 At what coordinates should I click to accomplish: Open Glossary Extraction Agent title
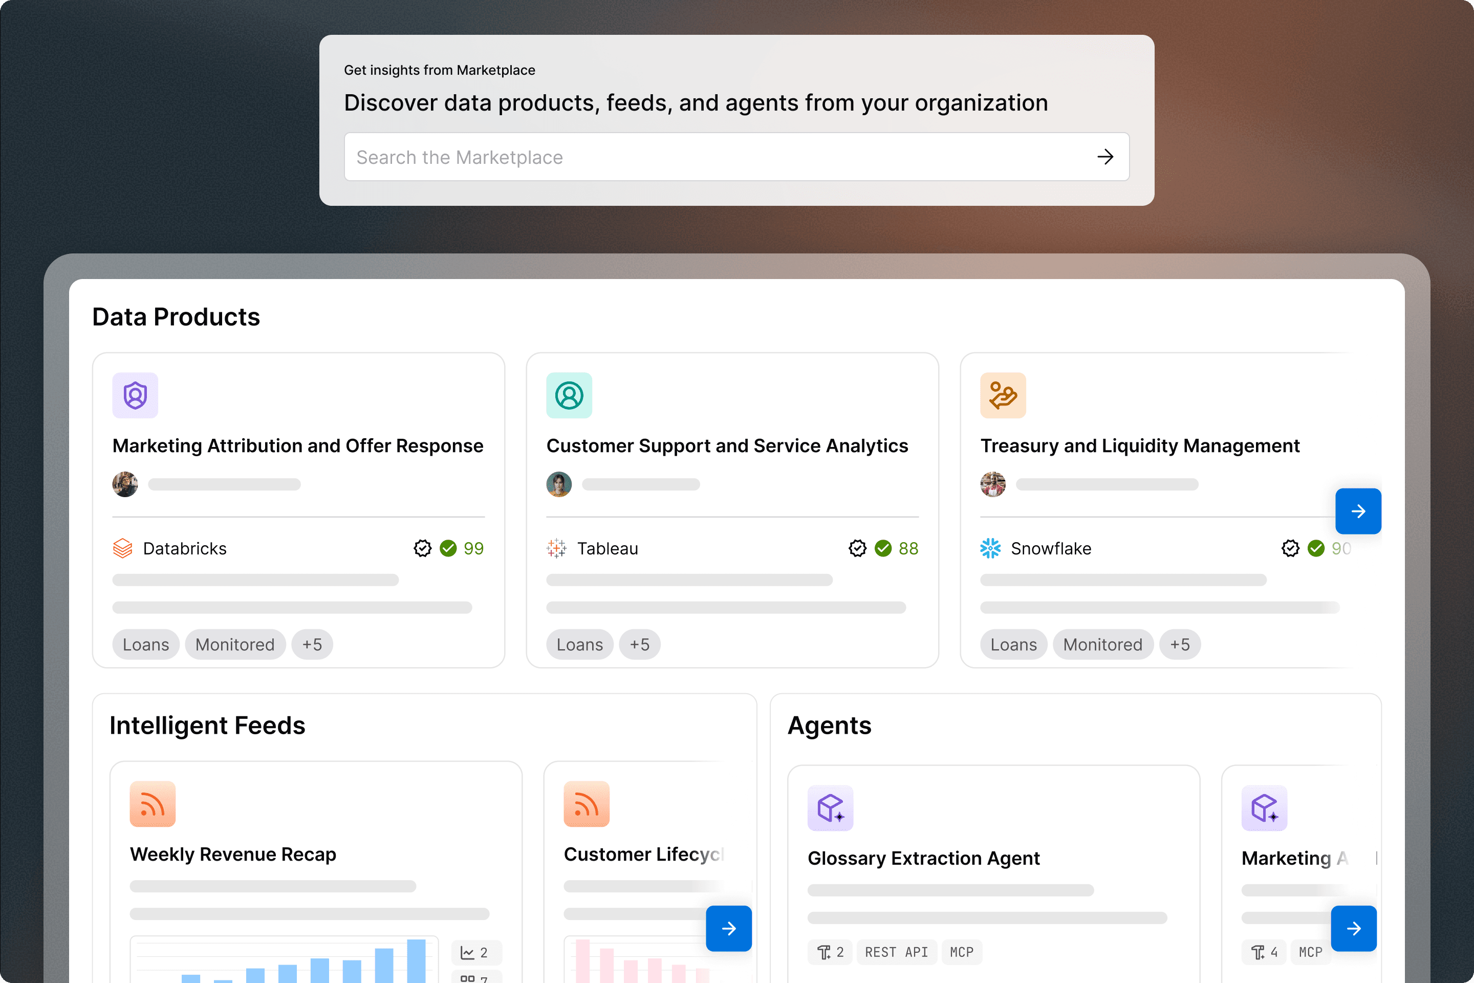click(924, 858)
